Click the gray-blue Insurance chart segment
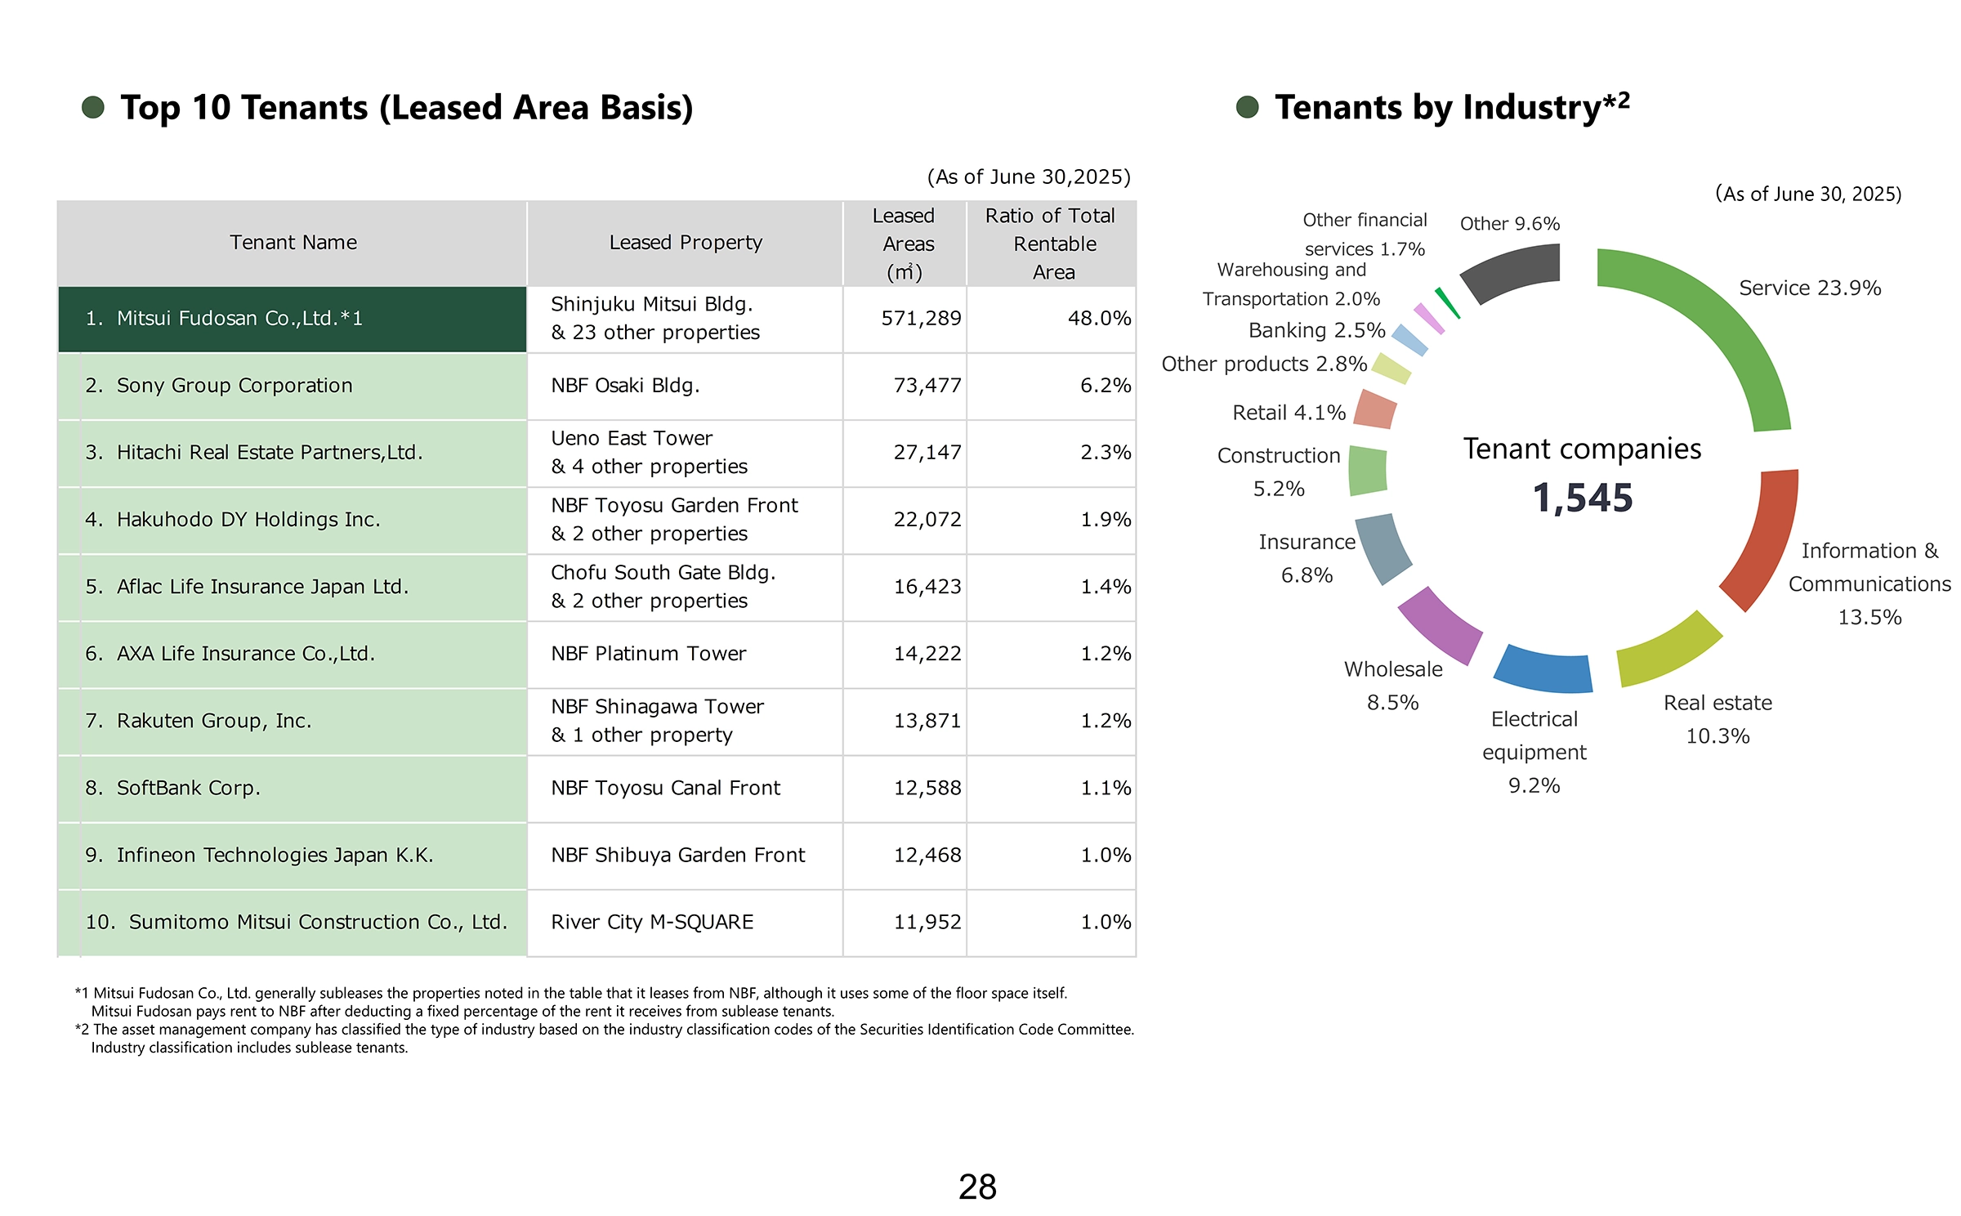Image resolution: width=1961 pixels, height=1216 pixels. pyautogui.click(x=1383, y=548)
